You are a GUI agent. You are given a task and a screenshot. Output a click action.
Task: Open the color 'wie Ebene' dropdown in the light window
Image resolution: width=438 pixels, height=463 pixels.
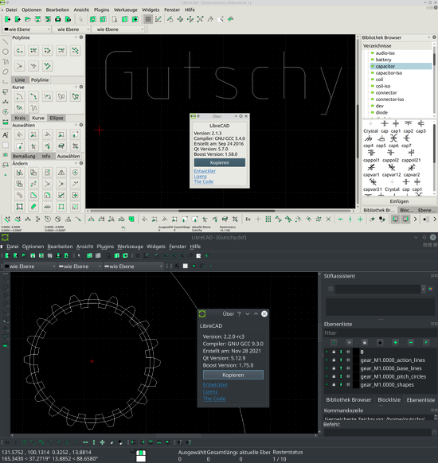(27, 29)
